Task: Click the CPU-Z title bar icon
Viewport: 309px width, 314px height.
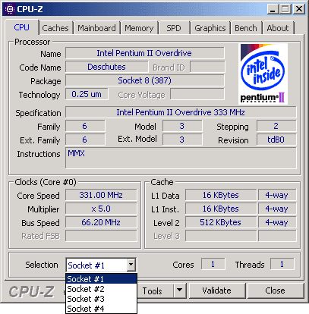Action: [10, 9]
